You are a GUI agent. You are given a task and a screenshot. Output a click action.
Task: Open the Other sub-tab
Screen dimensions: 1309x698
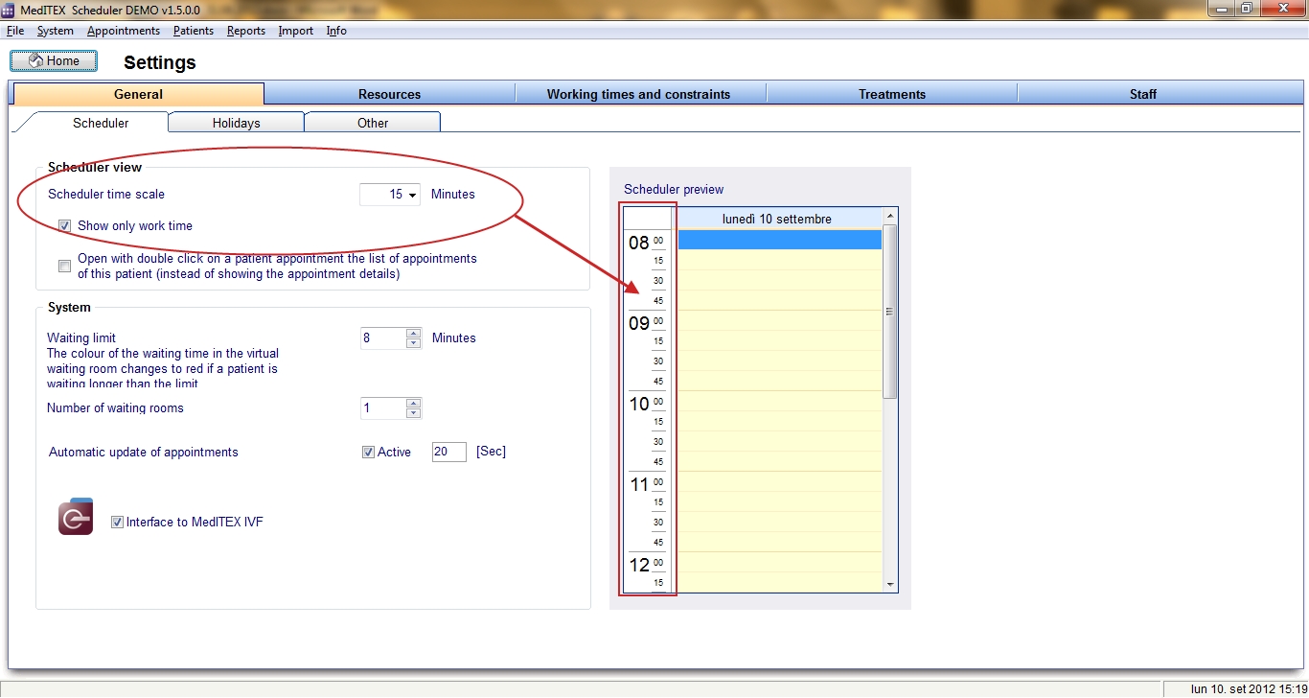373,123
